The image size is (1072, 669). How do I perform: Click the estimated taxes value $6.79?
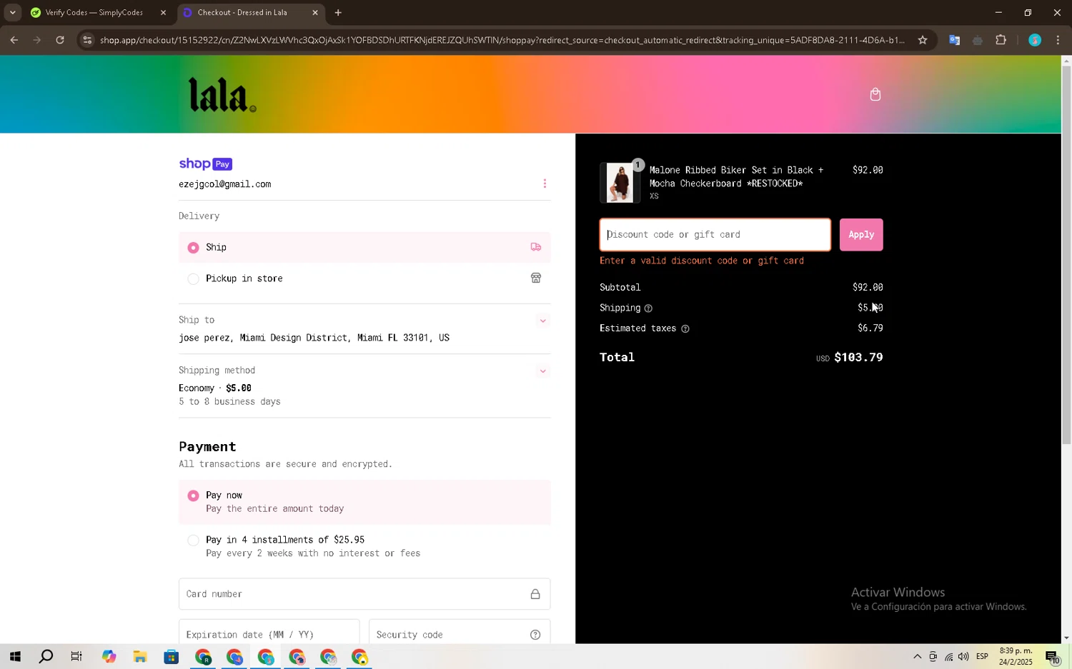[x=870, y=328]
